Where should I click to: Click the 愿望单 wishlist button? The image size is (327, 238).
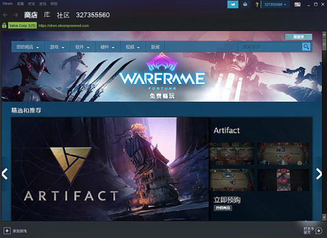pyautogui.click(x=298, y=37)
